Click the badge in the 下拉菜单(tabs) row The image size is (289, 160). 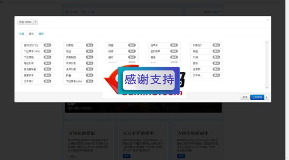coord(48,51)
